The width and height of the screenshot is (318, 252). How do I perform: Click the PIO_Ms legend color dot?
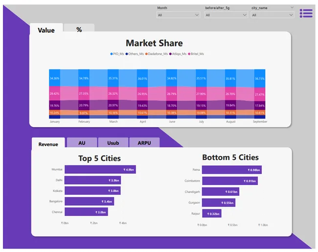point(112,54)
